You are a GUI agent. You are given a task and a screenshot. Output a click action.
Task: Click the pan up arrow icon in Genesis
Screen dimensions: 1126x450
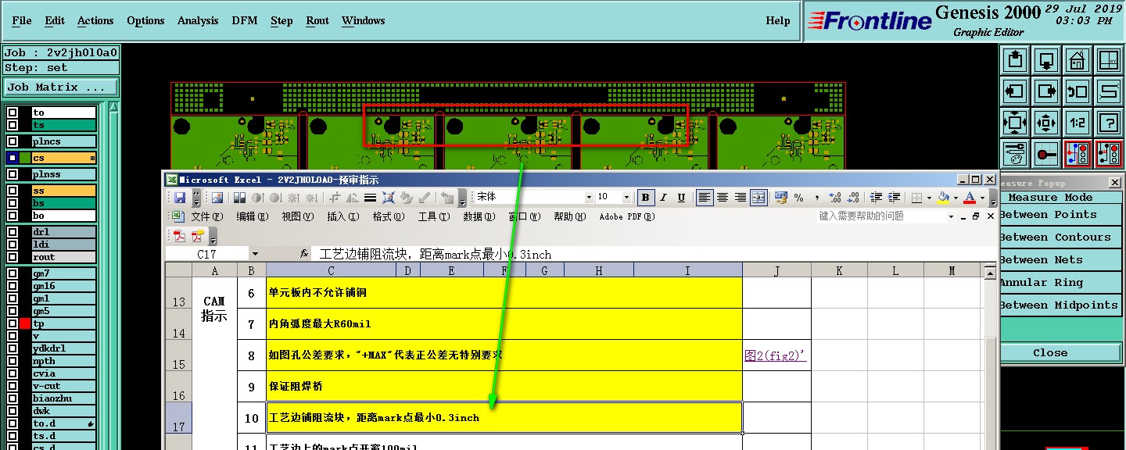[1015, 59]
